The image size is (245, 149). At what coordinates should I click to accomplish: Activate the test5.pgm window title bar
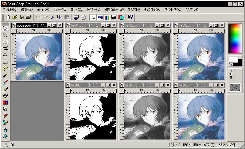coord(145,85)
